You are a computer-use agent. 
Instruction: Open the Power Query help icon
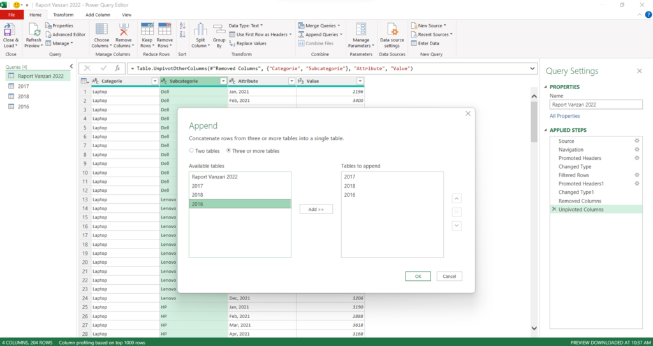tap(648, 15)
